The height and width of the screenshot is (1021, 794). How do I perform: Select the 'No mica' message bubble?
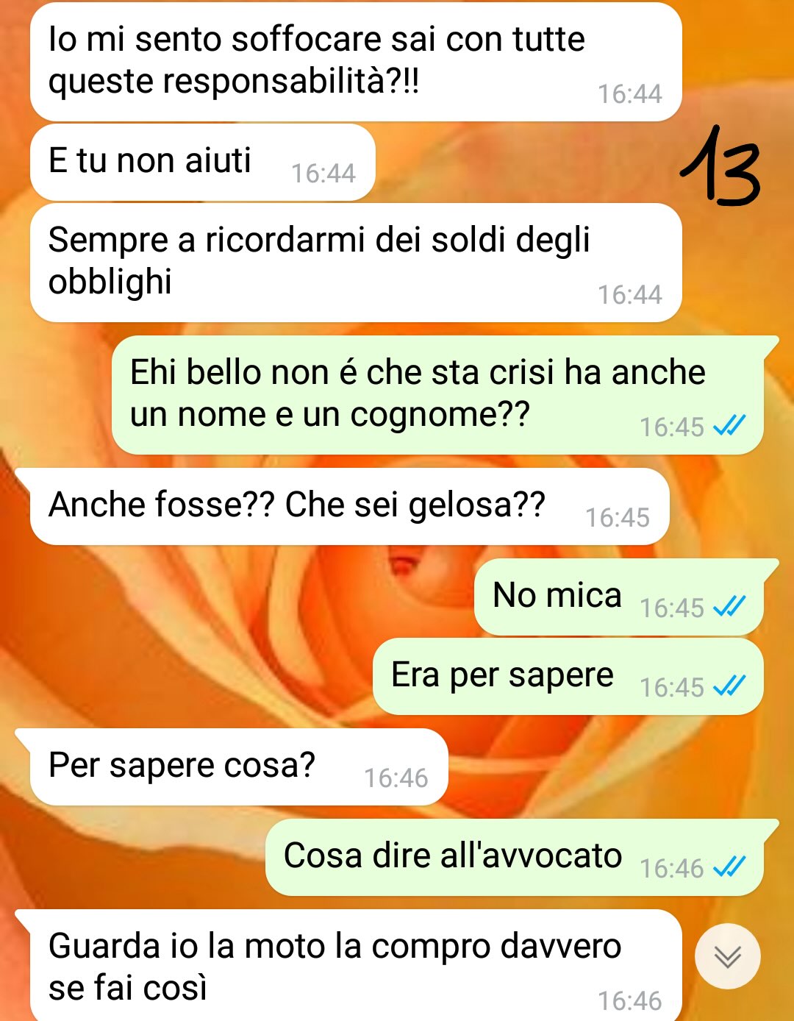click(626, 597)
